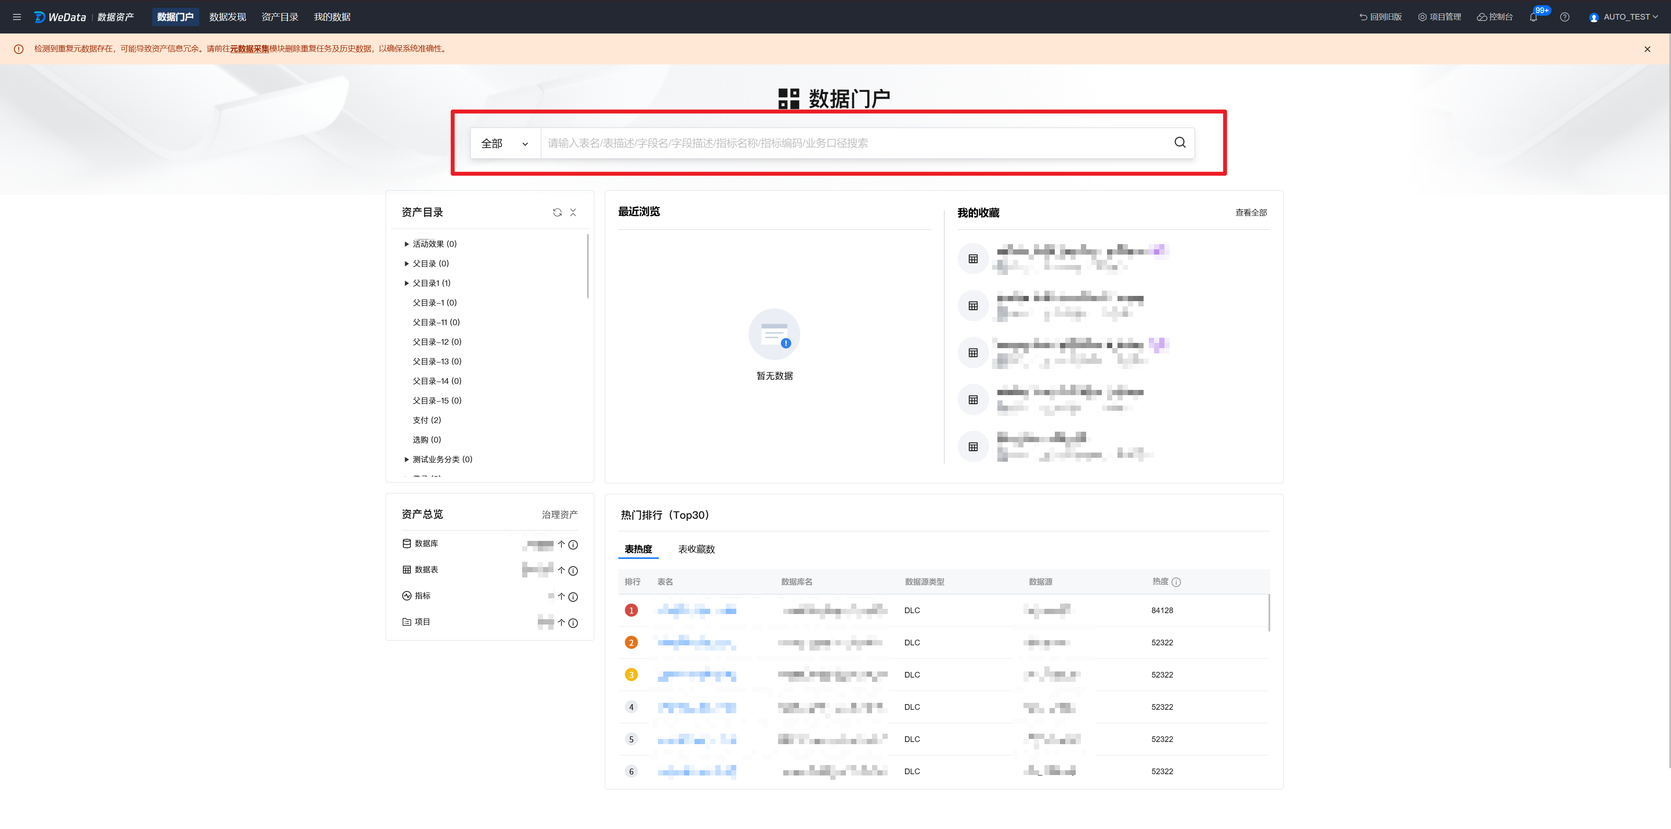The height and width of the screenshot is (829, 1671).
Task: Click info icon next to 数据库 count
Action: [x=573, y=545]
